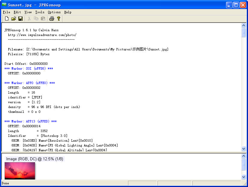Open the Help menu
This screenshot has height=187, width=248.
(x=68, y=12)
